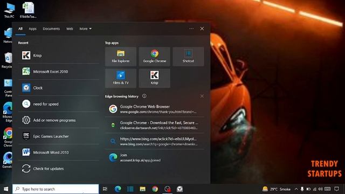Open the bing.com aclick history entry

tap(155, 141)
